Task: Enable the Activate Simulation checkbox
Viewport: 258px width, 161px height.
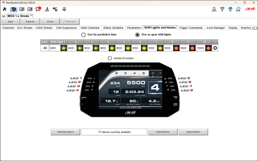Action: (110, 58)
